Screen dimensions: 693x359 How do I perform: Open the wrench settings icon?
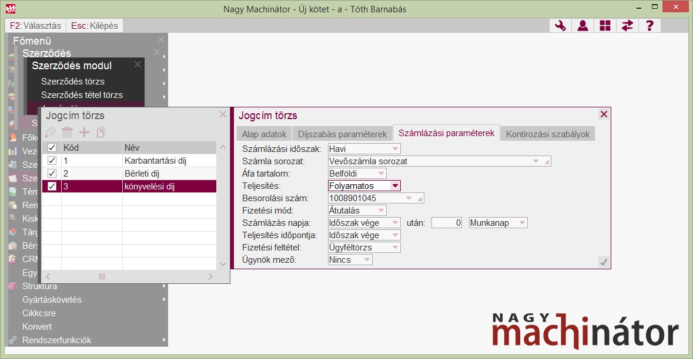coord(560,26)
